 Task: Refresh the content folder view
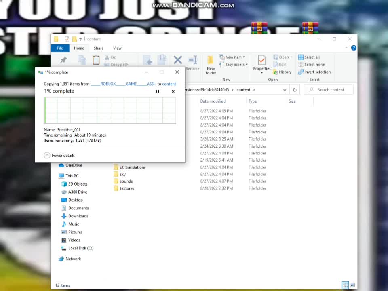(x=295, y=89)
